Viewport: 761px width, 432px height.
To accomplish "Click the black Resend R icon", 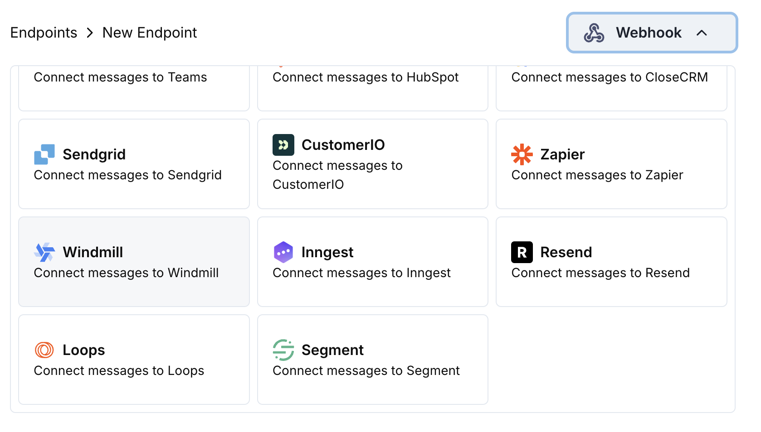I will click(x=522, y=252).
